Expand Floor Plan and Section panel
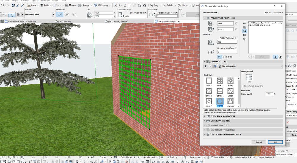Image resolution: width=297 pixels, height=163 pixels. click(223, 116)
